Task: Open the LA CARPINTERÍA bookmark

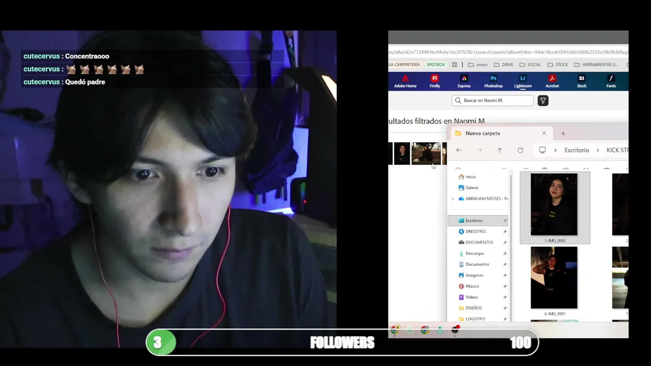Action: click(x=404, y=65)
